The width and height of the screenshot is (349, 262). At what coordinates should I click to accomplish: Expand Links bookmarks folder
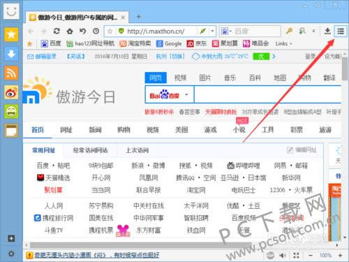(x=283, y=43)
